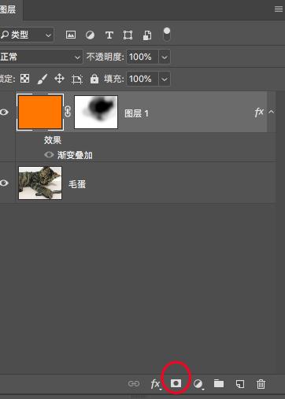The height and width of the screenshot is (399, 285).
Task: Lock image pixels brush icon
Action: 43,79
